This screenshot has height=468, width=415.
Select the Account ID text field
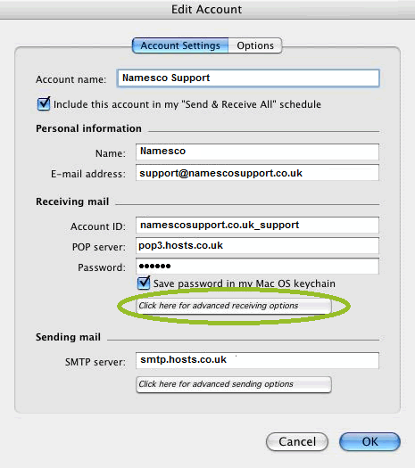coord(257,225)
